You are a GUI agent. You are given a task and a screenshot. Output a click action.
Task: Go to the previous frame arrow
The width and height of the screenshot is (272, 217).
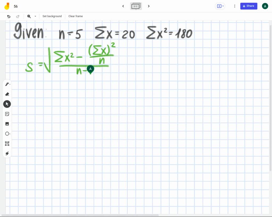pyautogui.click(x=123, y=6)
